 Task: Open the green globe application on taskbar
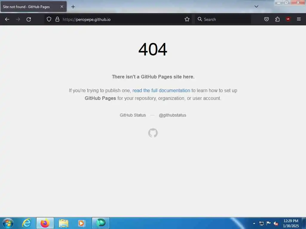(101, 223)
